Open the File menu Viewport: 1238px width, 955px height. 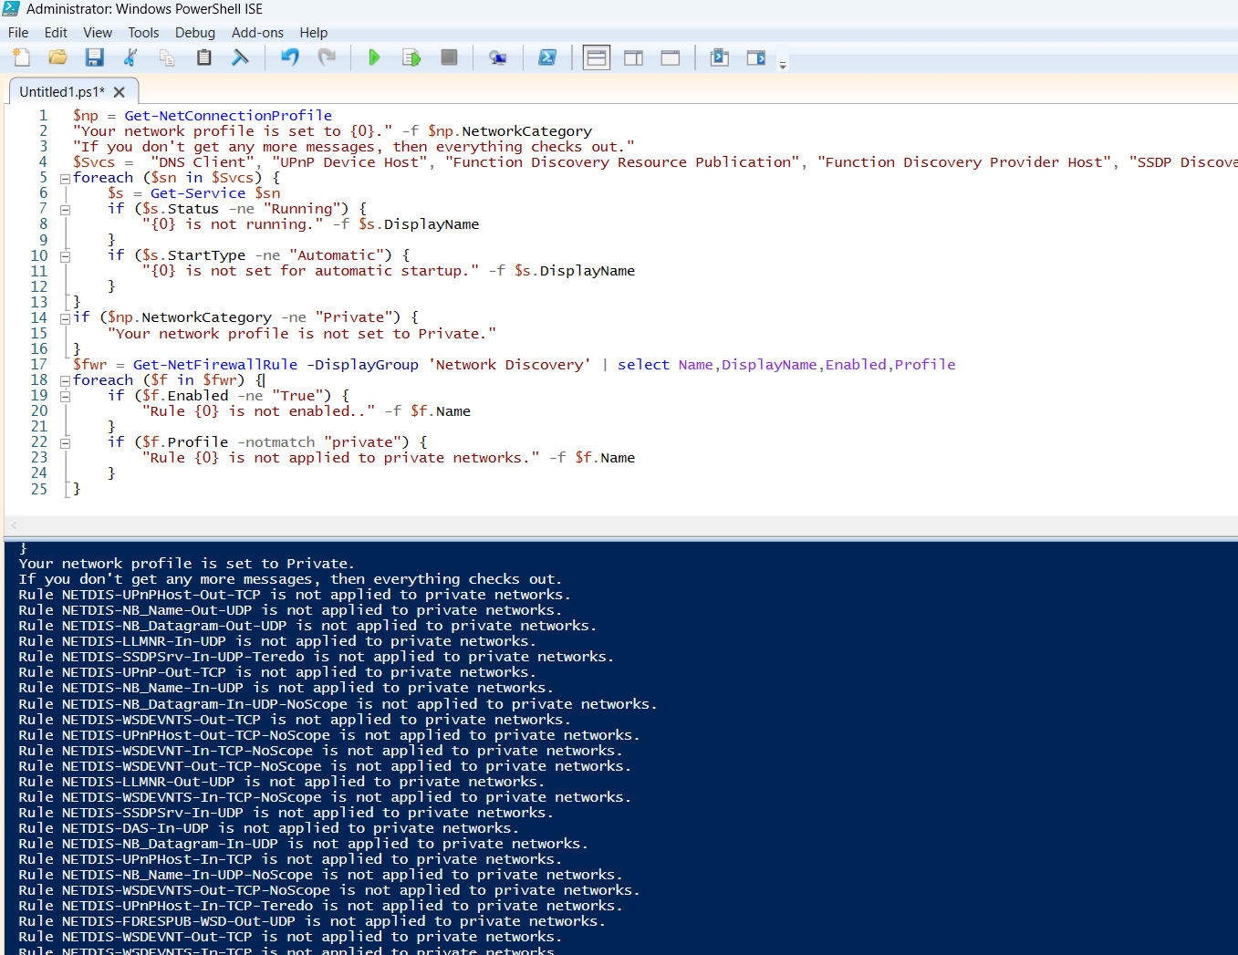(18, 33)
